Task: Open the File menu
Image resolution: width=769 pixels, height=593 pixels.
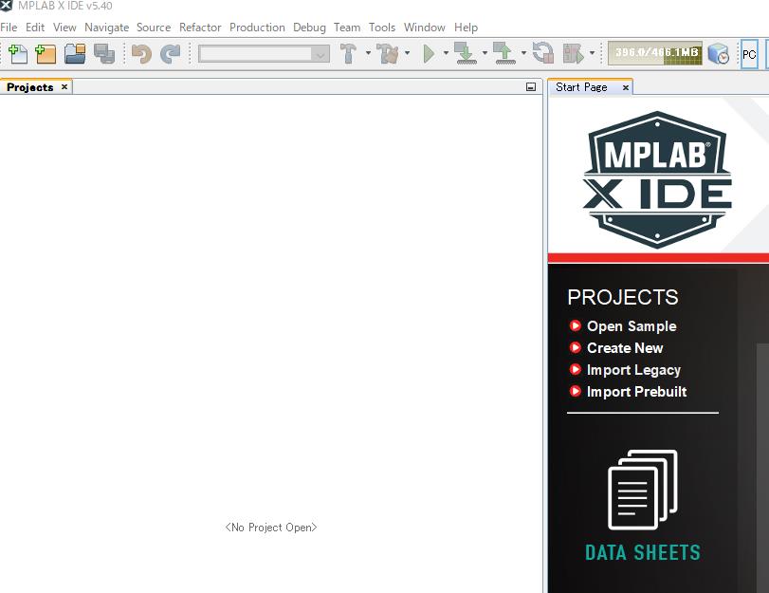Action: click(x=9, y=28)
